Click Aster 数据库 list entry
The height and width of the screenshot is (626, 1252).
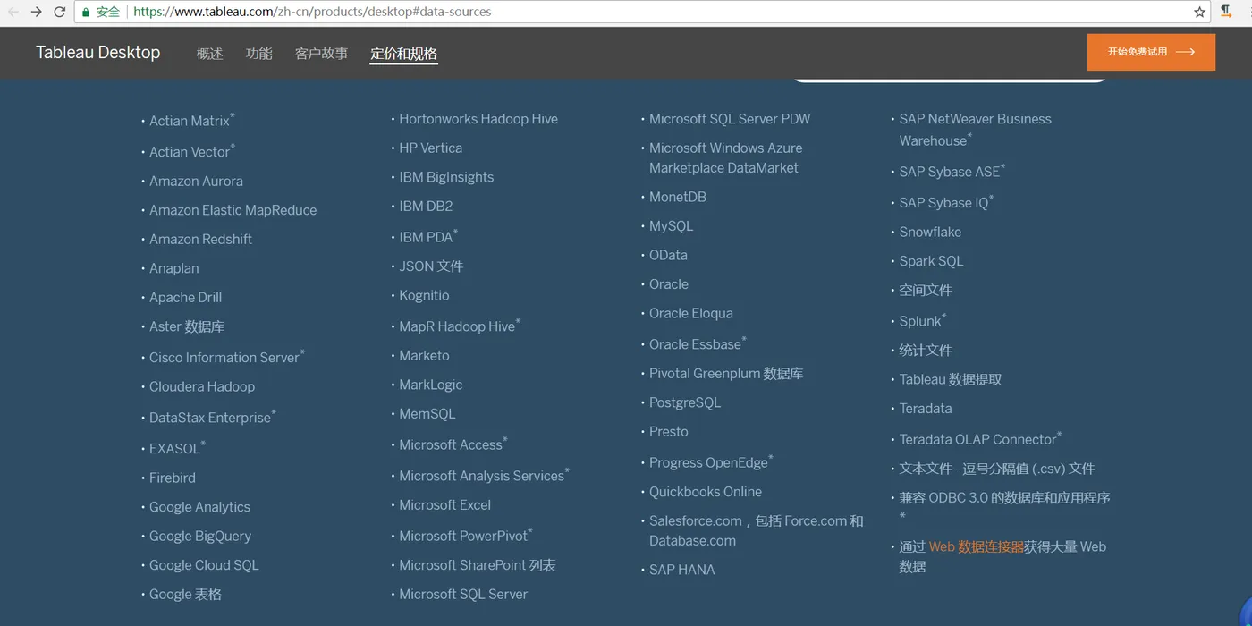coord(187,326)
